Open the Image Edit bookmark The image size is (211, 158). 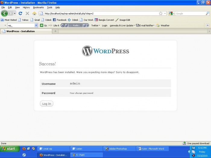point(123,20)
